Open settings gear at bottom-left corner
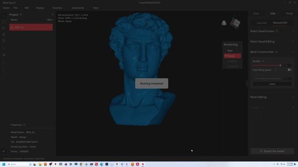298x167 pixels. 3,151
